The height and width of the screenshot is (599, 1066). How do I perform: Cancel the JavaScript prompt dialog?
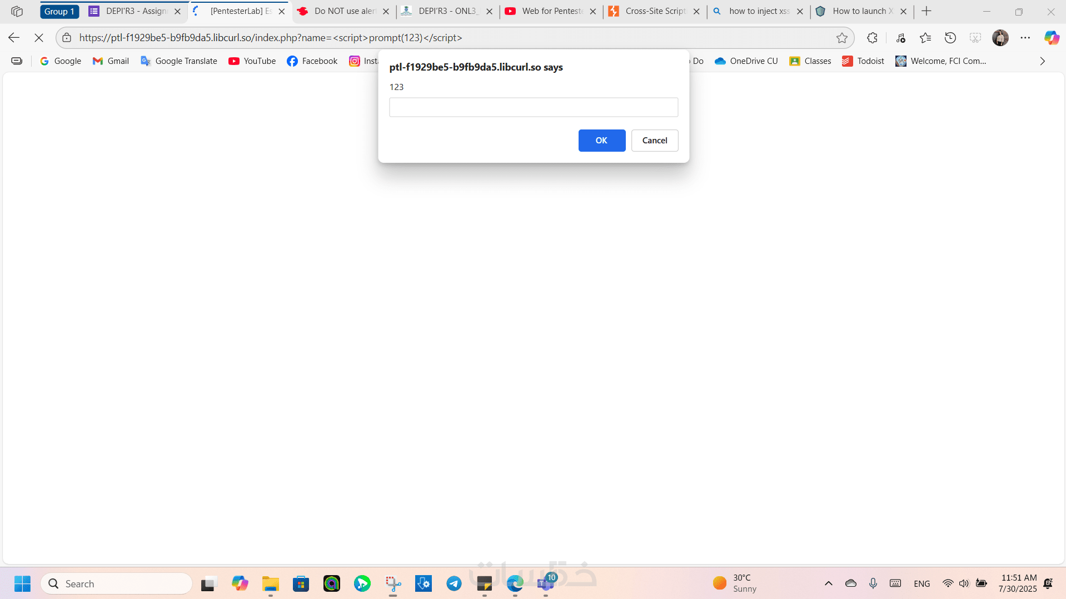[655, 141]
